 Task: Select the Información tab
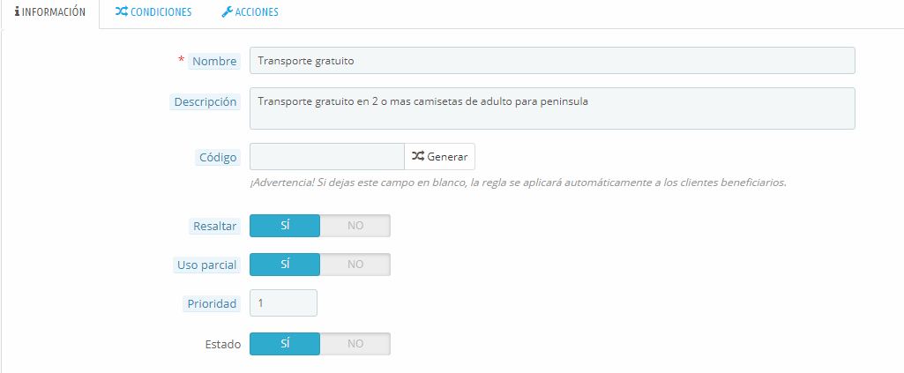click(50, 12)
